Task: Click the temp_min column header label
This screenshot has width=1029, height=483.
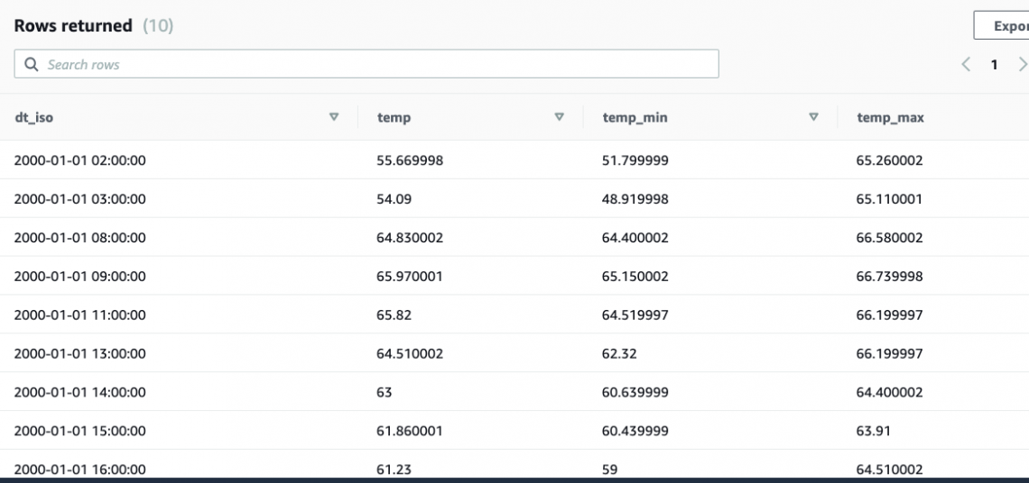Action: 635,118
